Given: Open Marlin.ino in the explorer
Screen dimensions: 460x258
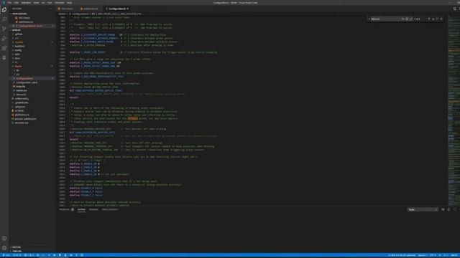Looking at the screenshot, I should pyautogui.click(x=21, y=91).
